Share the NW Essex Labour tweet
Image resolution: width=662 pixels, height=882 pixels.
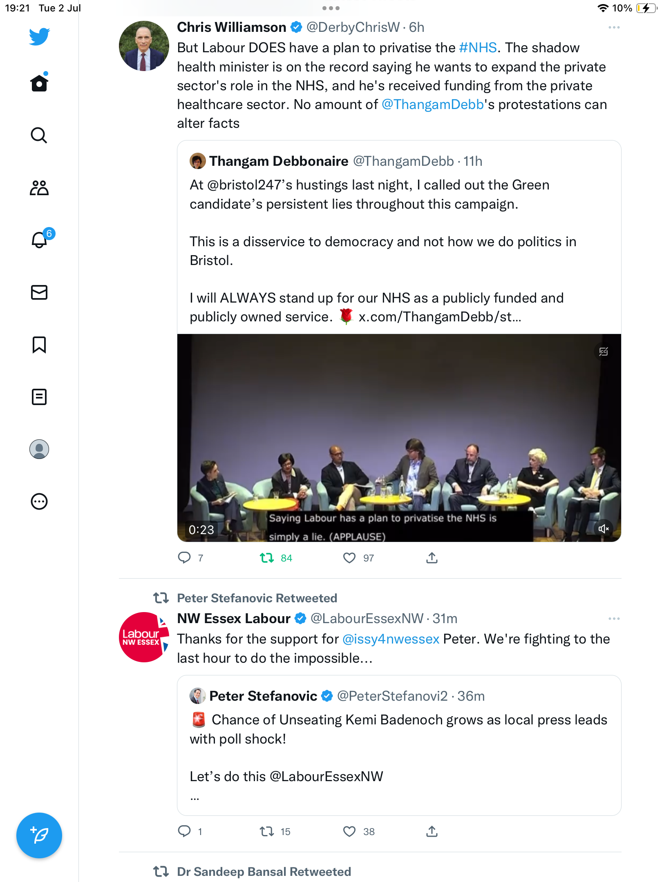click(432, 831)
